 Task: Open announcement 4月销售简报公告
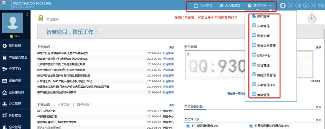tap(47, 116)
